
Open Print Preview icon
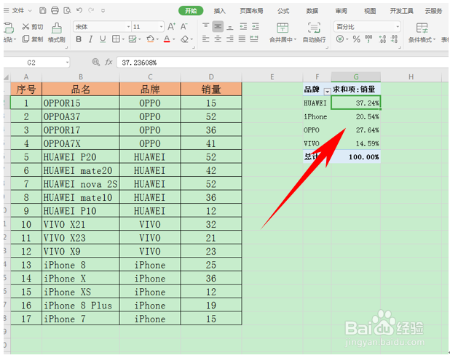tap(67, 11)
